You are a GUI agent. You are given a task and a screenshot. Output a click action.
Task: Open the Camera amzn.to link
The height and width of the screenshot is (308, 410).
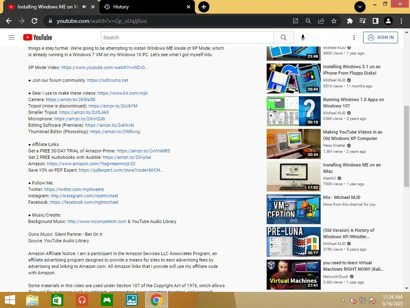point(70,99)
